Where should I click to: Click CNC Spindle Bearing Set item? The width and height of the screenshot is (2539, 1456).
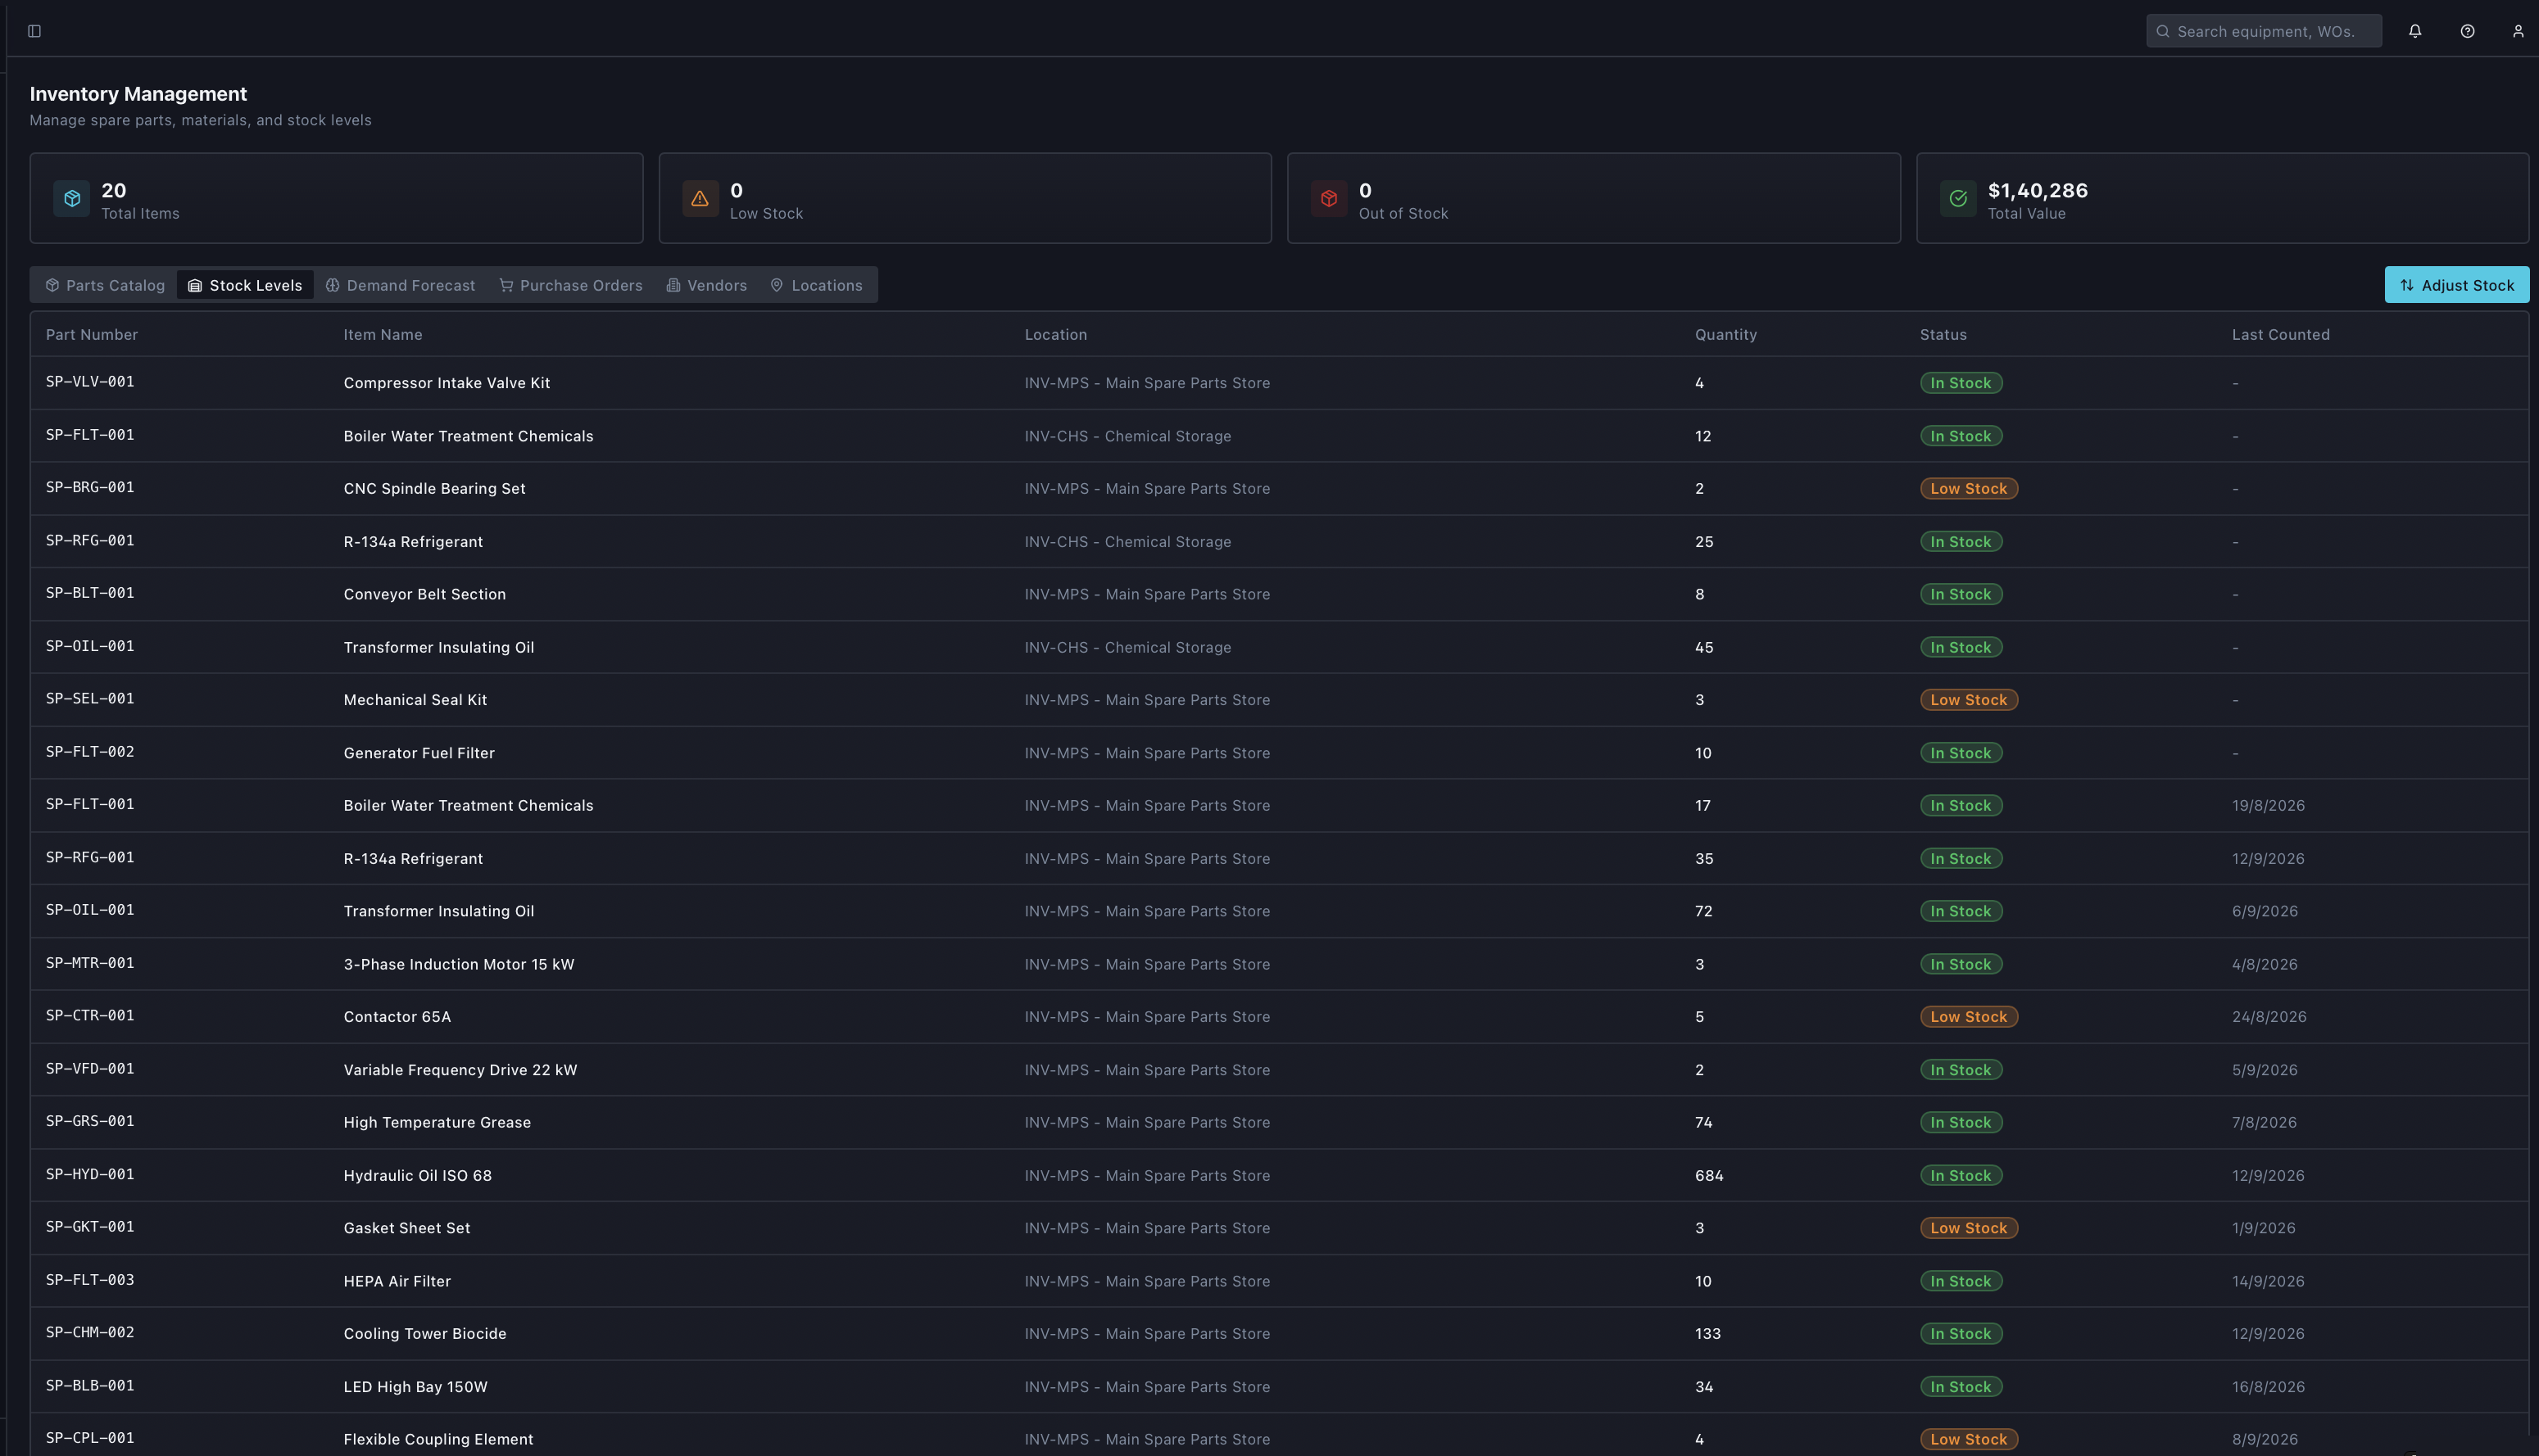pyautogui.click(x=434, y=488)
